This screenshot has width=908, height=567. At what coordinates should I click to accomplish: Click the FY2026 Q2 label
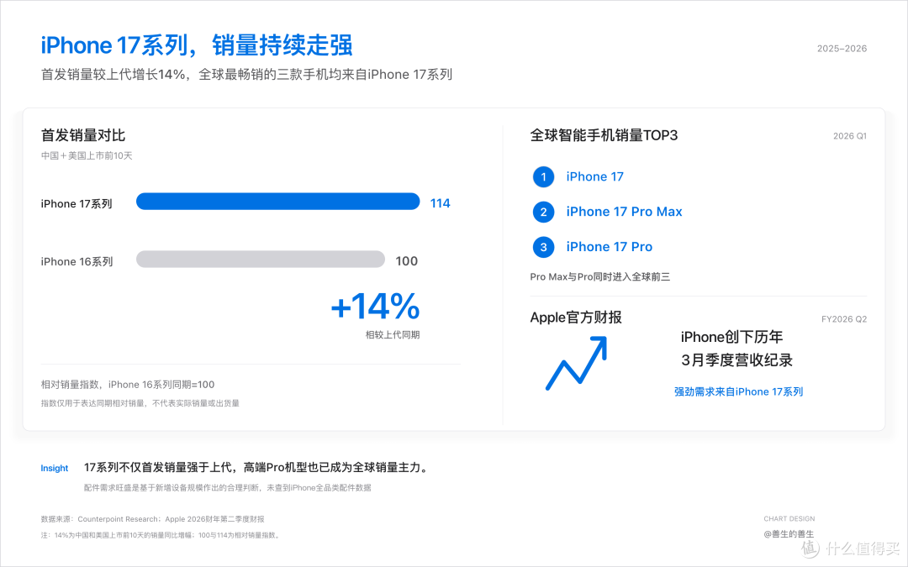(844, 319)
